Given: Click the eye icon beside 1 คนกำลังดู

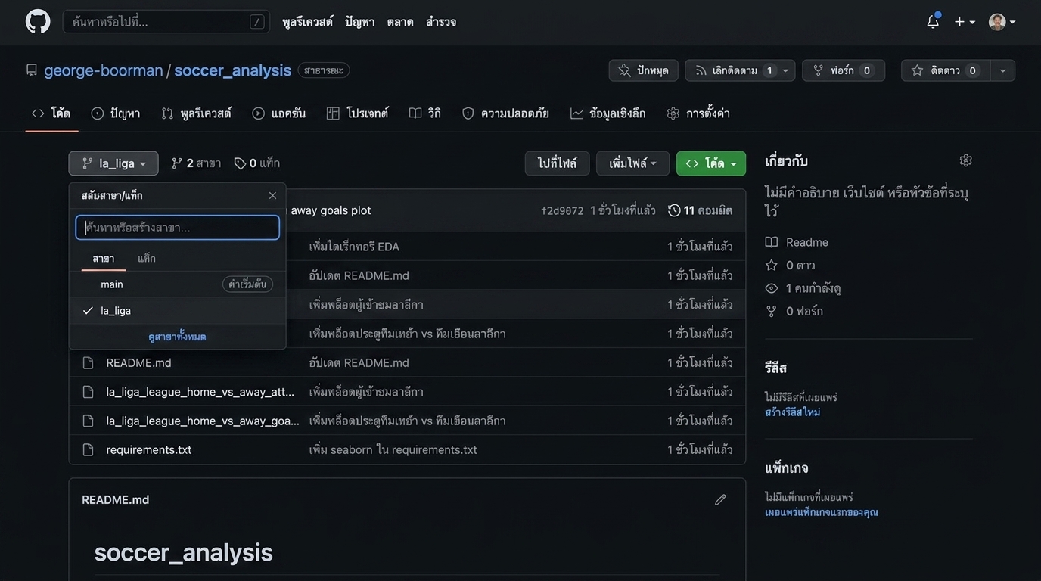Looking at the screenshot, I should pyautogui.click(x=772, y=288).
